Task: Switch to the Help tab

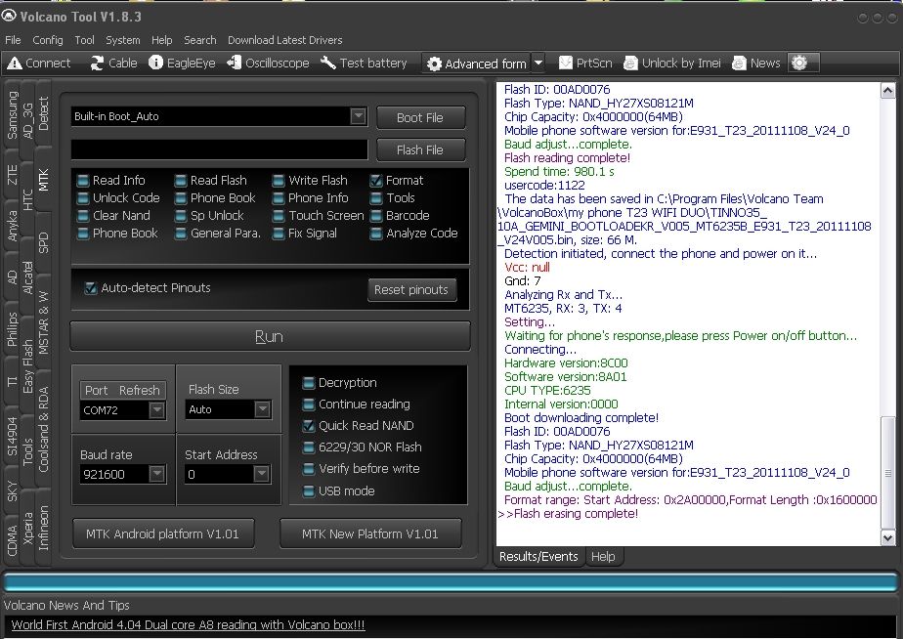Action: click(x=603, y=557)
